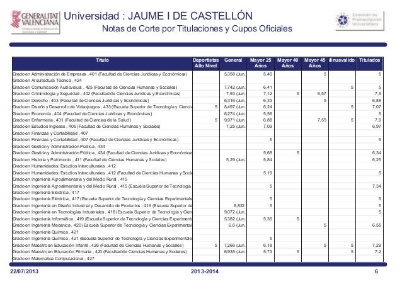Click General value 8,822 for Diseño Industrial
The height and width of the screenshot is (284, 402).
click(x=239, y=205)
